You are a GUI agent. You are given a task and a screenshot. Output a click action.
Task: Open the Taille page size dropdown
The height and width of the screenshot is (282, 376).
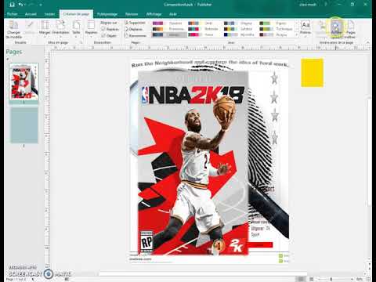76,28
